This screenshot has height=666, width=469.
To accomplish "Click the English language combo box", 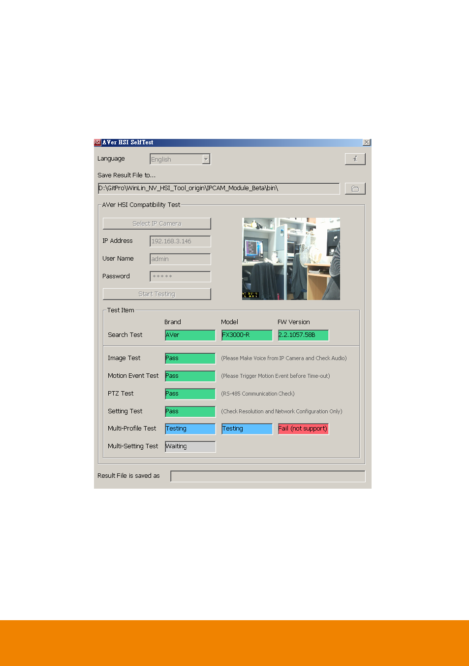I will point(180,159).
